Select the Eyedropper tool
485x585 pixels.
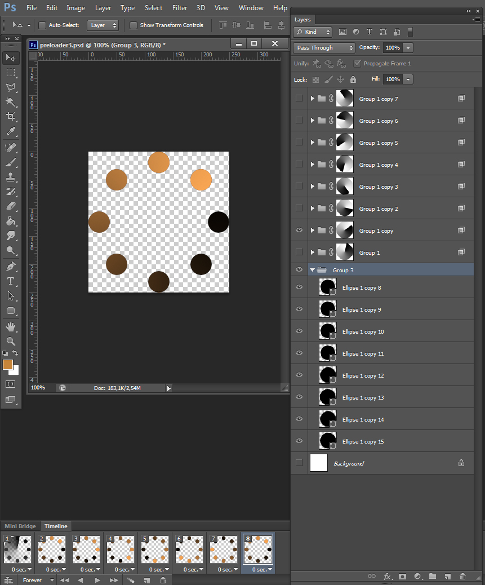pos(10,132)
